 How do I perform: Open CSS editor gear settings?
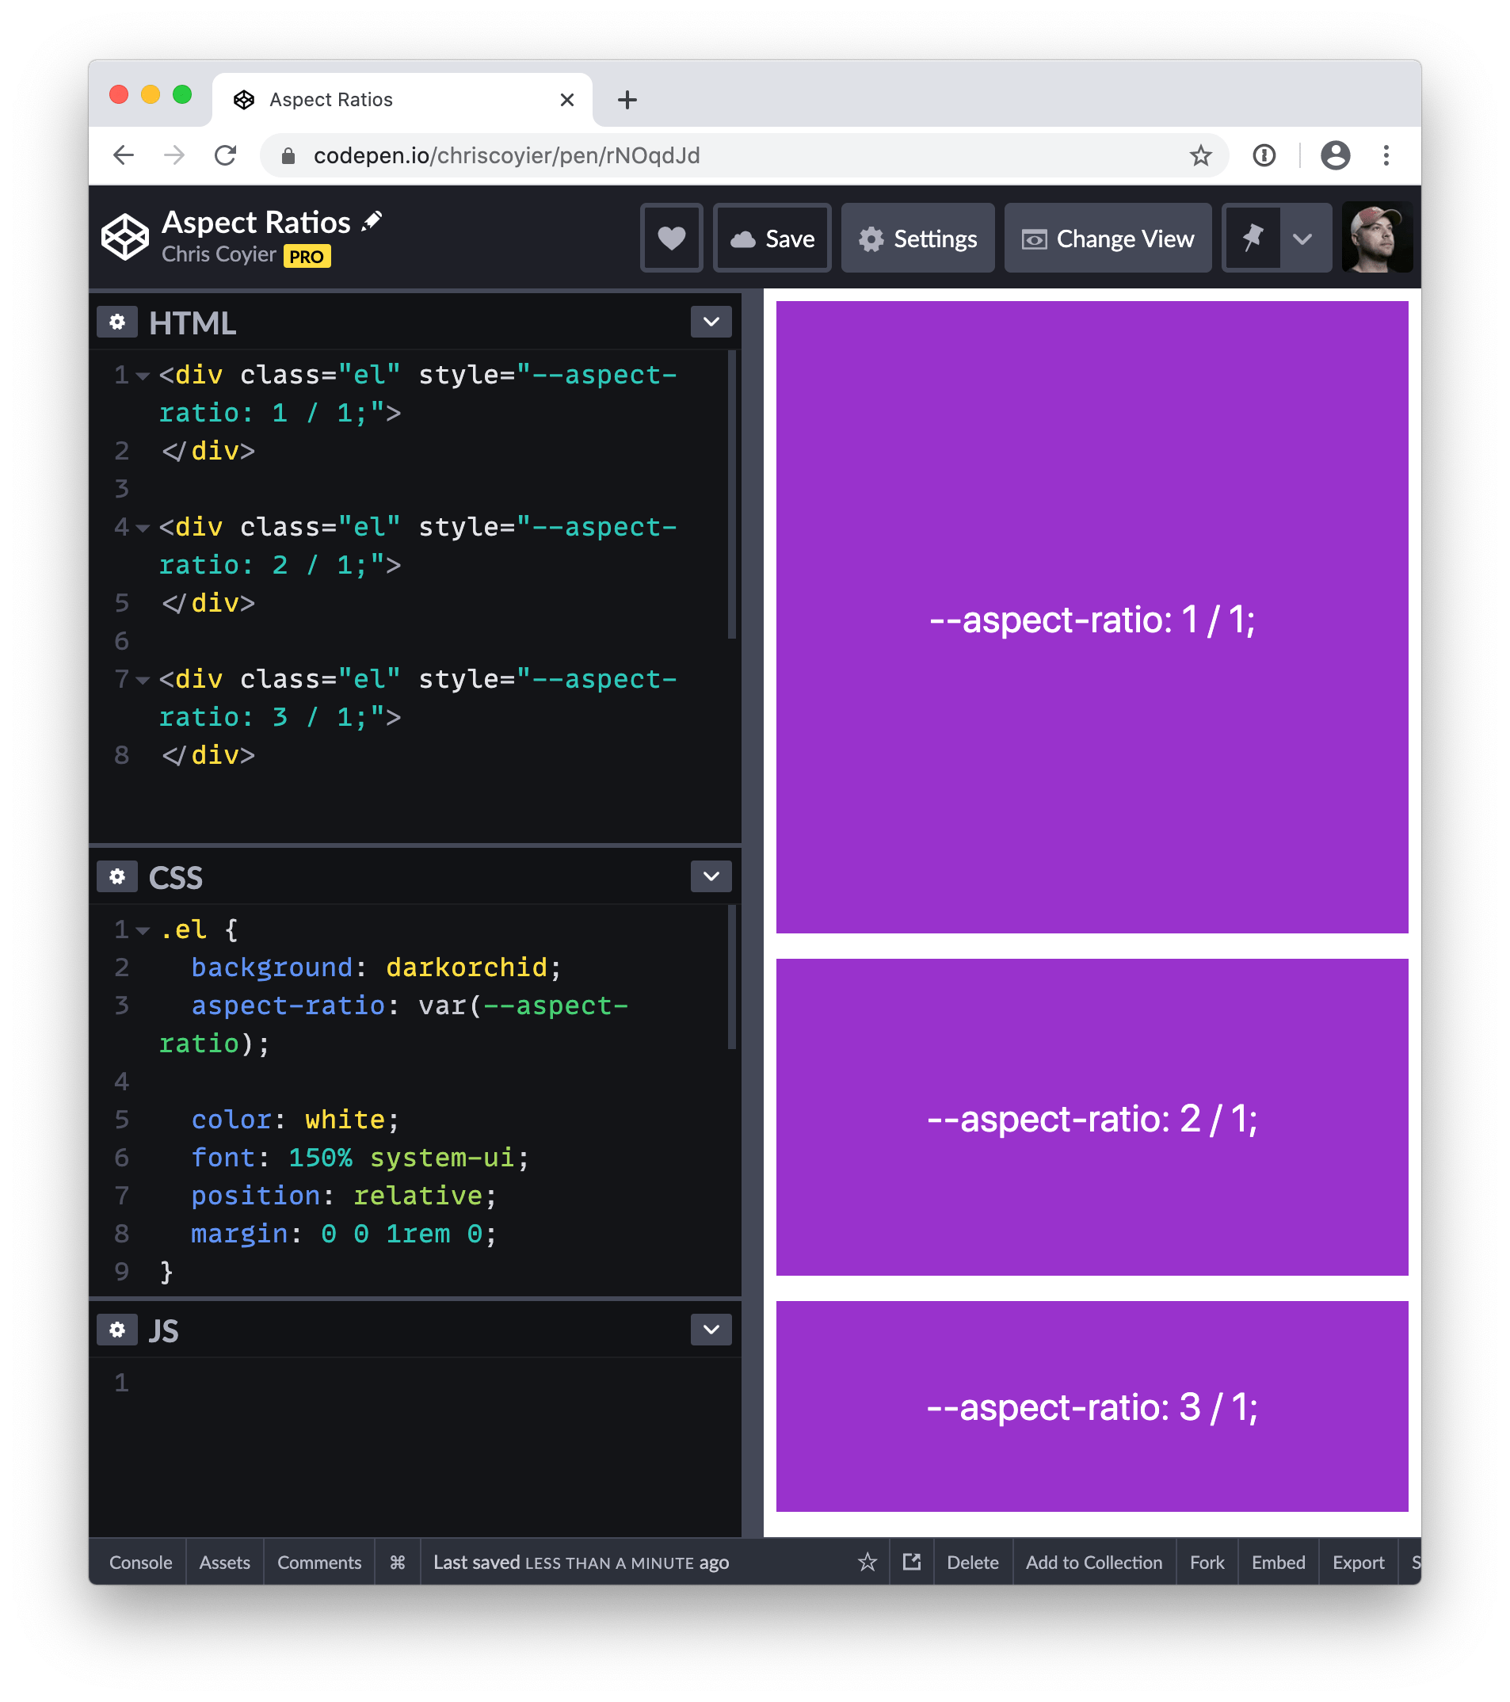117,876
